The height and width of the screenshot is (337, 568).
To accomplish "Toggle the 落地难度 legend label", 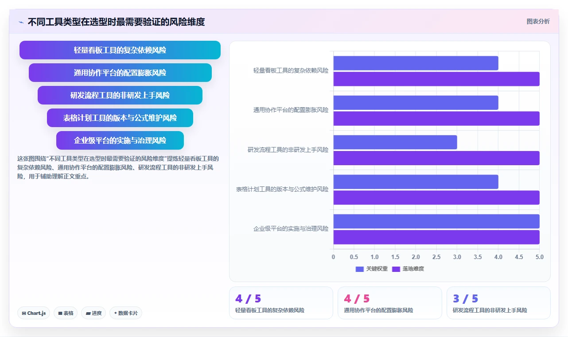I will click(x=413, y=269).
